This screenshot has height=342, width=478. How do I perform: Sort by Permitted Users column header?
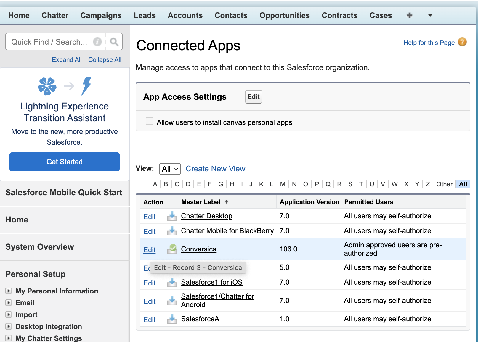point(369,202)
